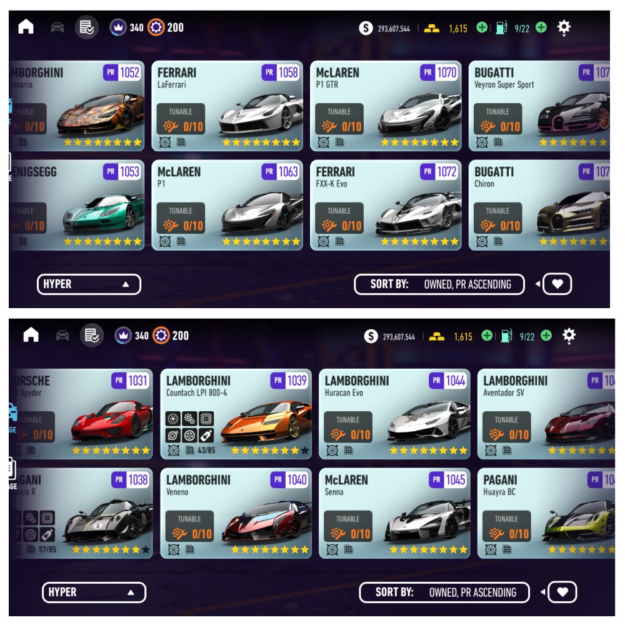Image resolution: width=625 pixels, height=625 pixels.
Task: Select the McLaren P1 GTR car card
Action: [x=386, y=106]
